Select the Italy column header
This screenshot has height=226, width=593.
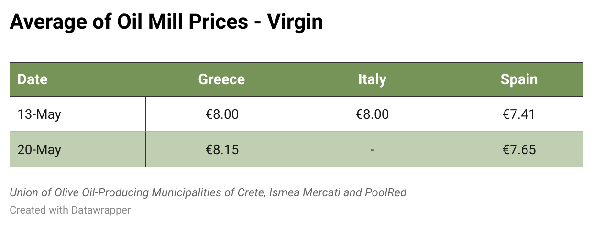[372, 79]
